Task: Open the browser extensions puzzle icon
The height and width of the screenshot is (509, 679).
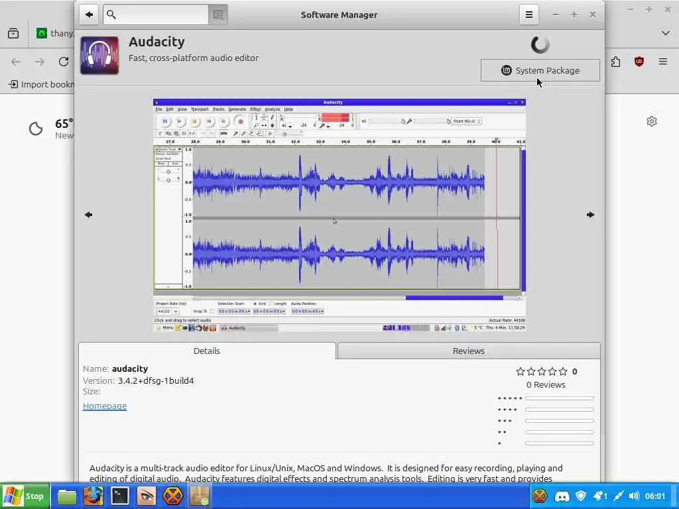Action: point(615,62)
